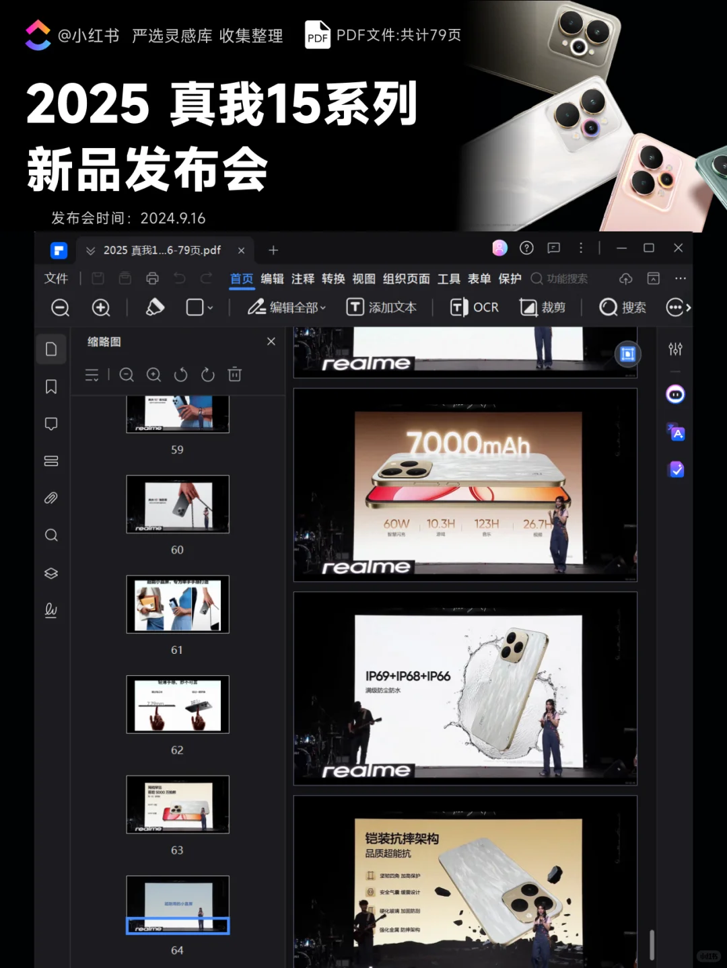Delete page using thumbnail panel trash icon
The width and height of the screenshot is (727, 968).
[x=234, y=375]
